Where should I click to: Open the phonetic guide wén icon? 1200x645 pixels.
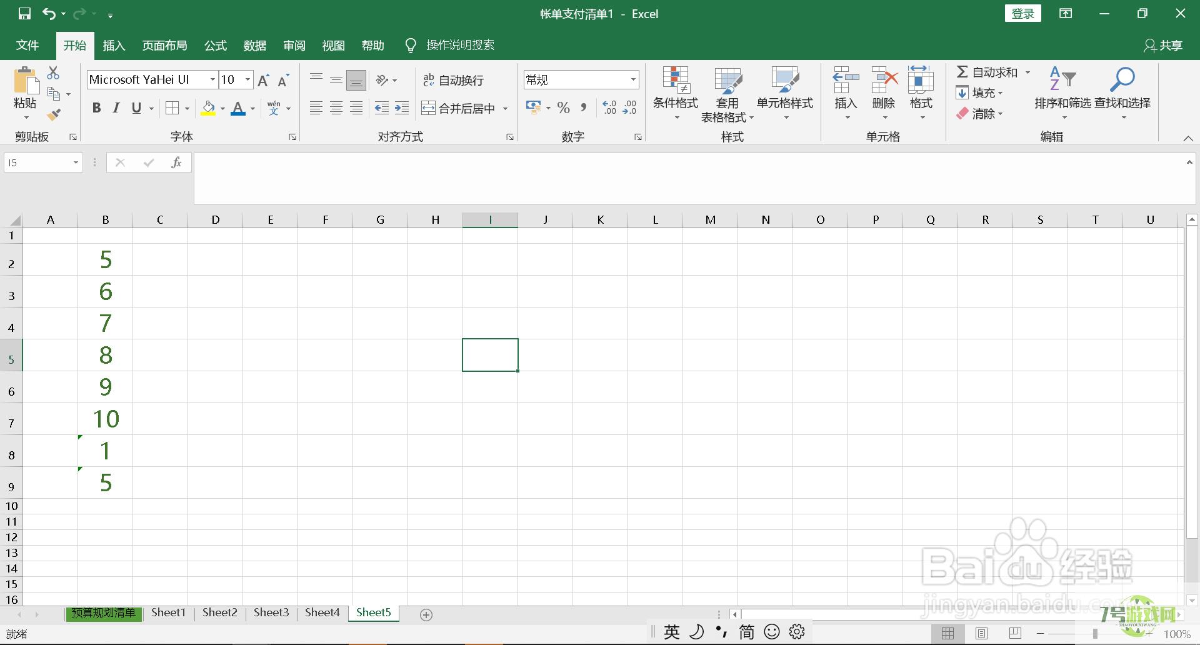(274, 108)
